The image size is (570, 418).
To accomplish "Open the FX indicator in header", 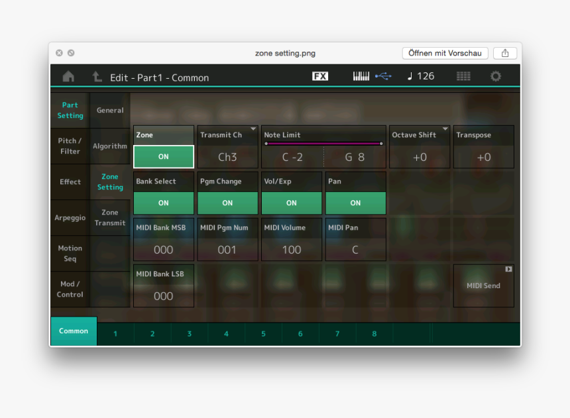I will [320, 76].
